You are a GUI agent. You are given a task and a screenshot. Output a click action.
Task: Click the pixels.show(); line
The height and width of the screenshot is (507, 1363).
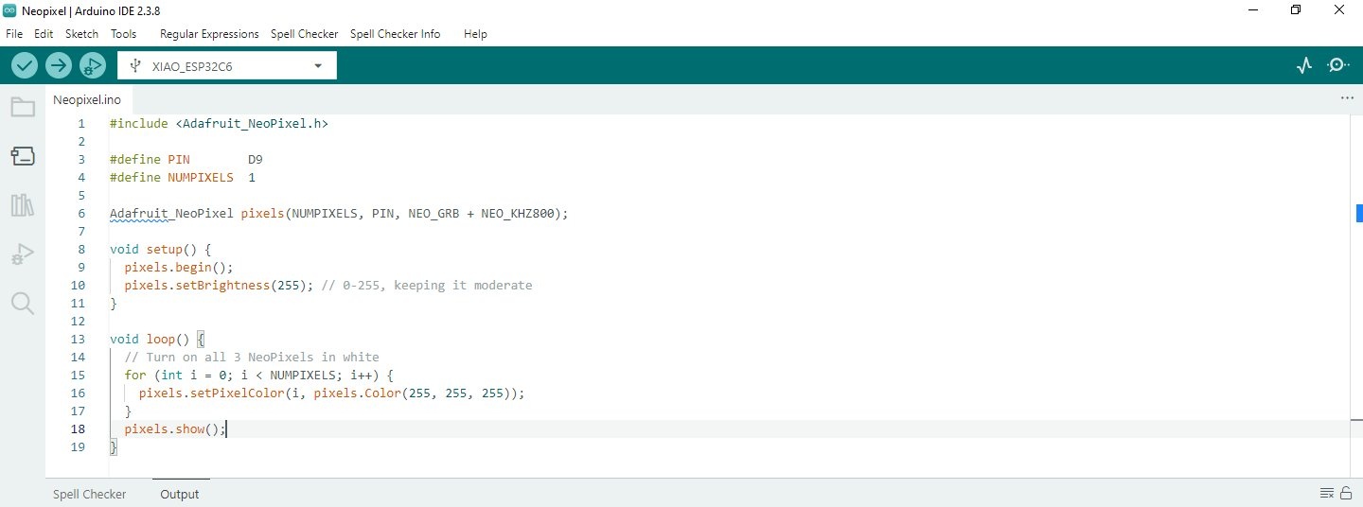(x=175, y=428)
